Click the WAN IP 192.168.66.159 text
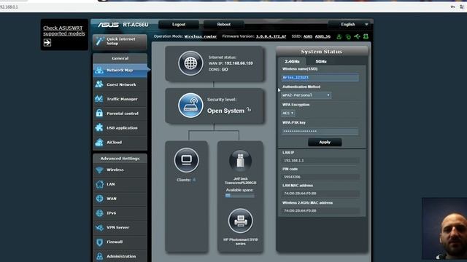 coord(239,63)
